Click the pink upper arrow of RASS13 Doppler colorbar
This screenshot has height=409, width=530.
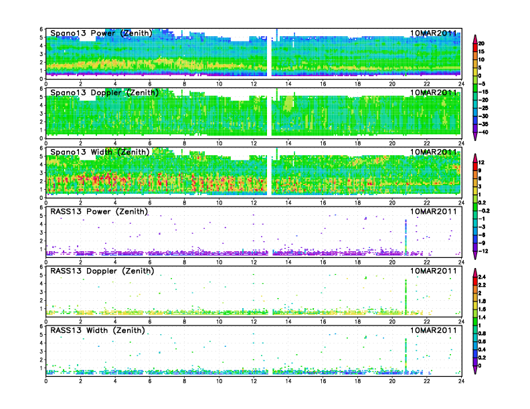[x=475, y=273]
